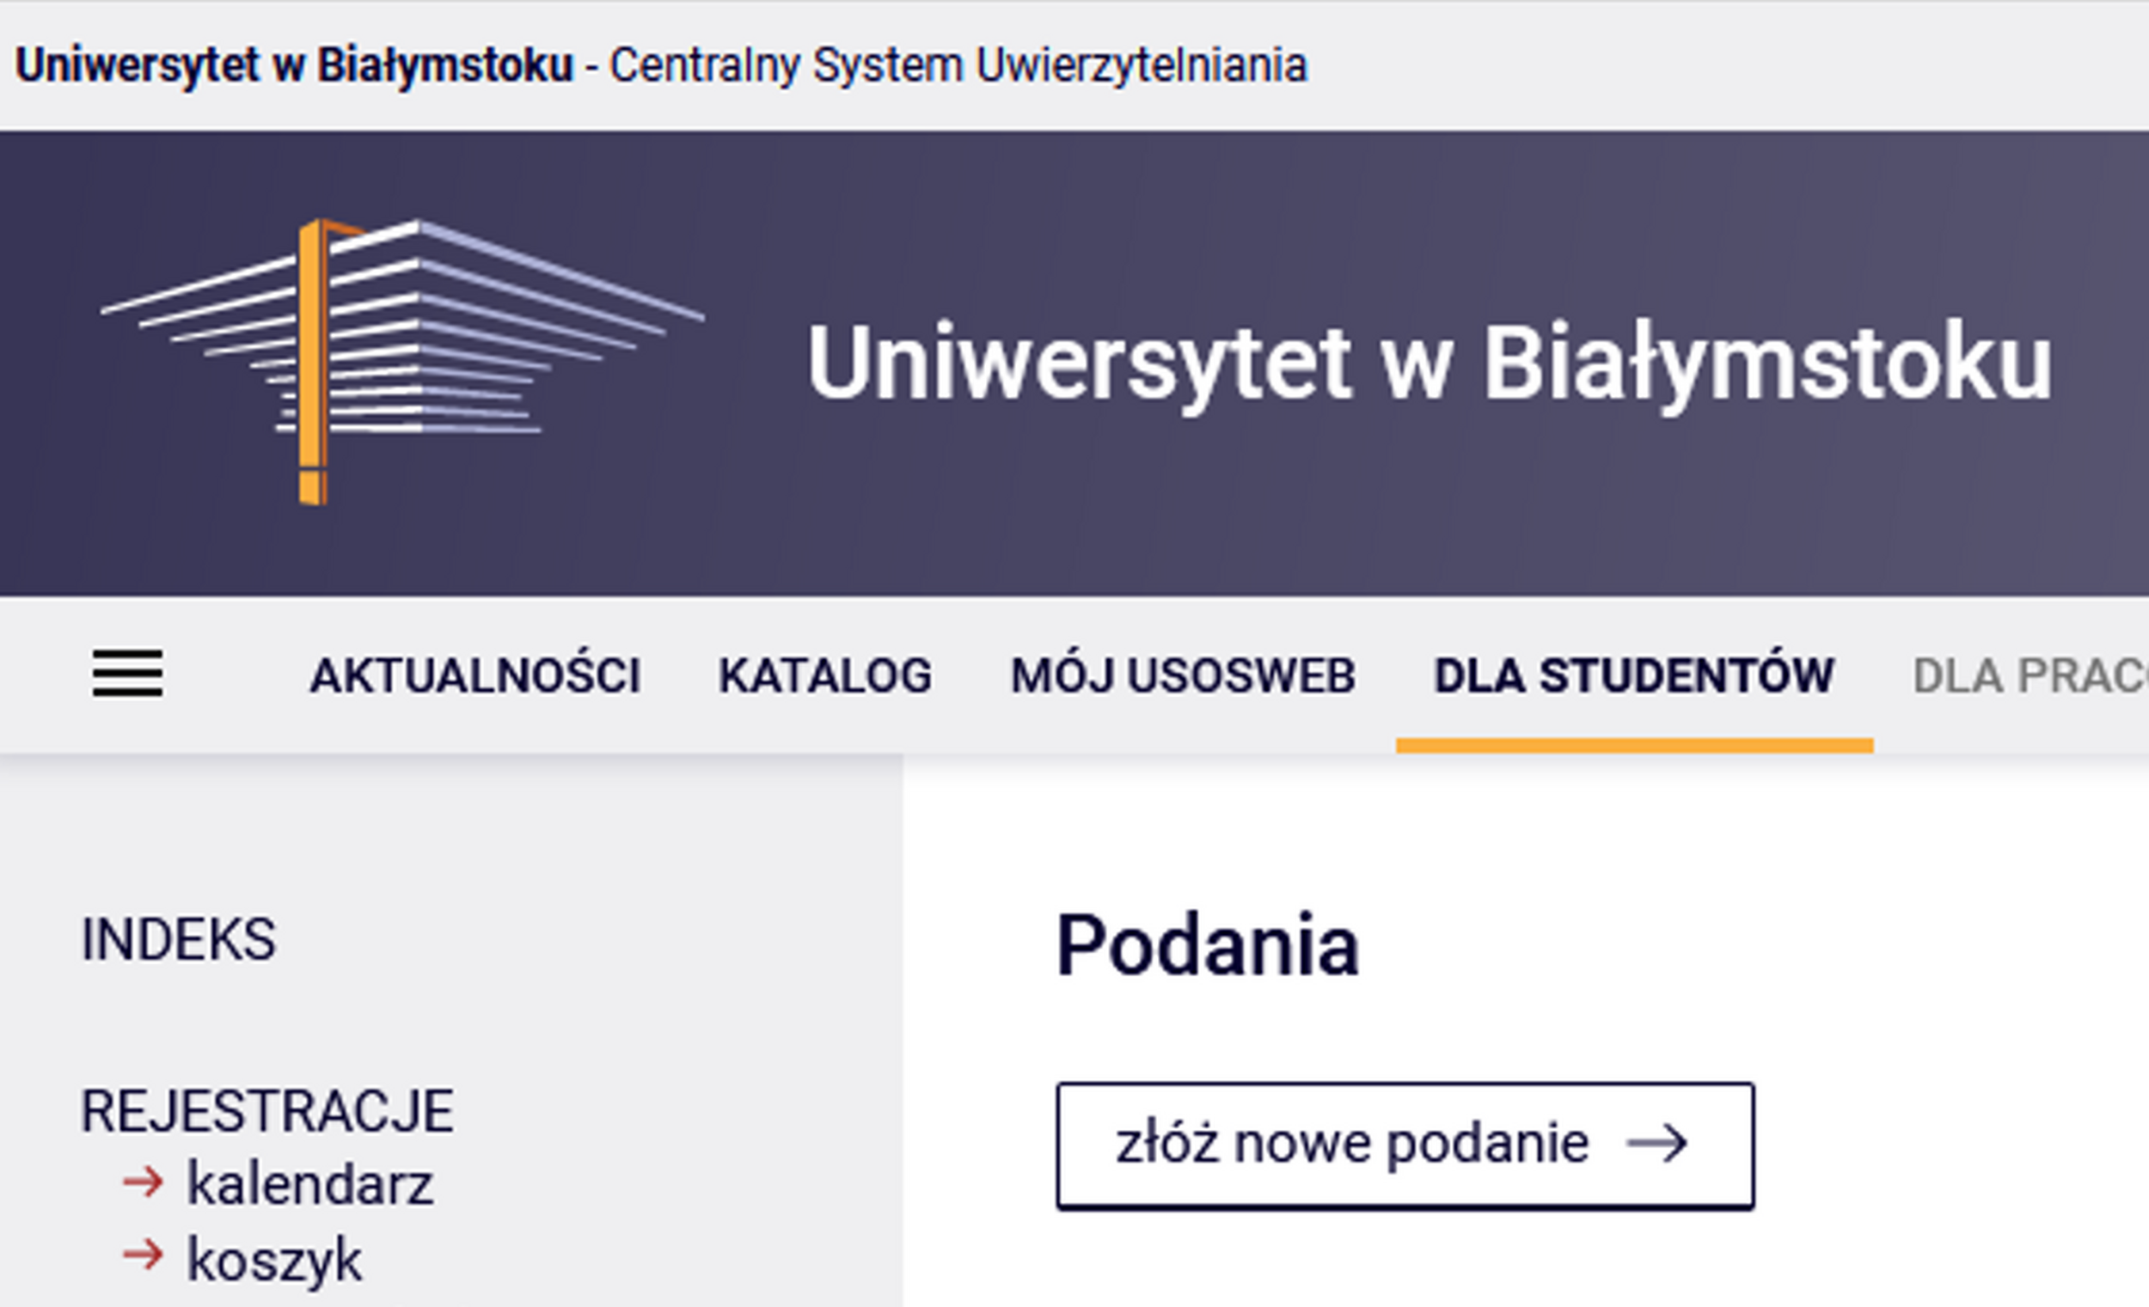Go to the MÓJ USOSWEB tab
Image resolution: width=2149 pixels, height=1307 pixels.
click(1183, 675)
